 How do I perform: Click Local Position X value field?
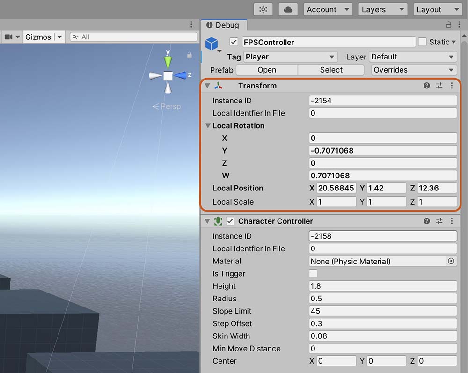click(x=336, y=188)
